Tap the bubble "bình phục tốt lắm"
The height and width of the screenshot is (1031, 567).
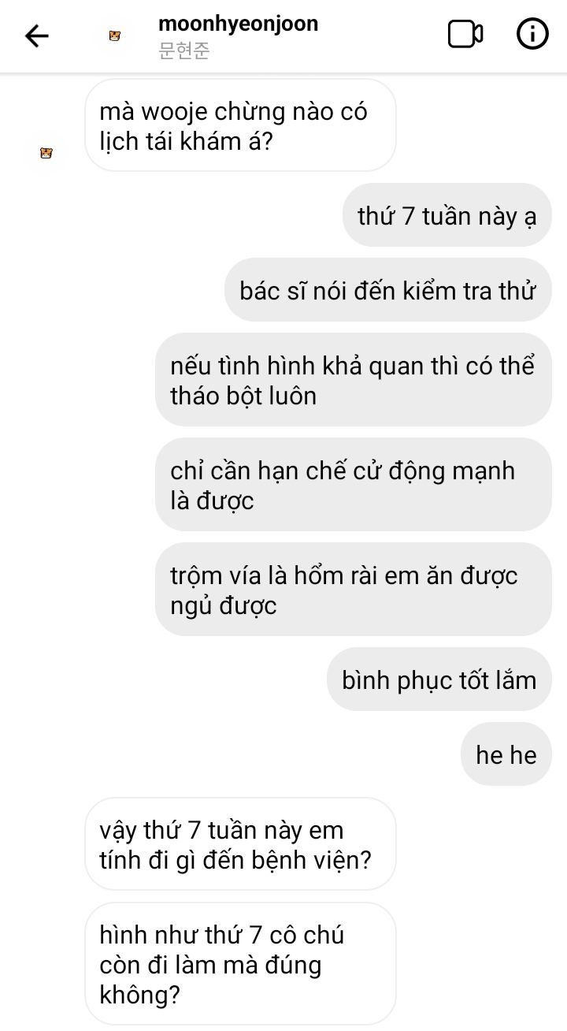tap(439, 679)
